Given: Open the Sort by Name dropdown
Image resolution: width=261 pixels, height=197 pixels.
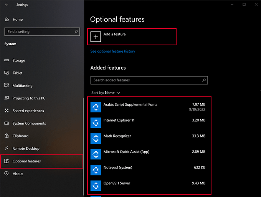Looking at the screenshot, I should (106, 93).
